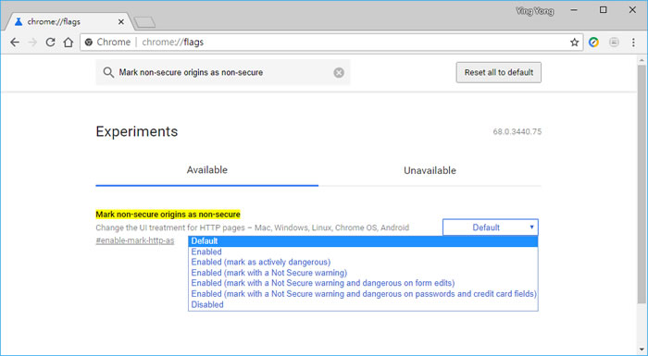The height and width of the screenshot is (356, 648).
Task: Switch to the Available tab
Action: [207, 170]
